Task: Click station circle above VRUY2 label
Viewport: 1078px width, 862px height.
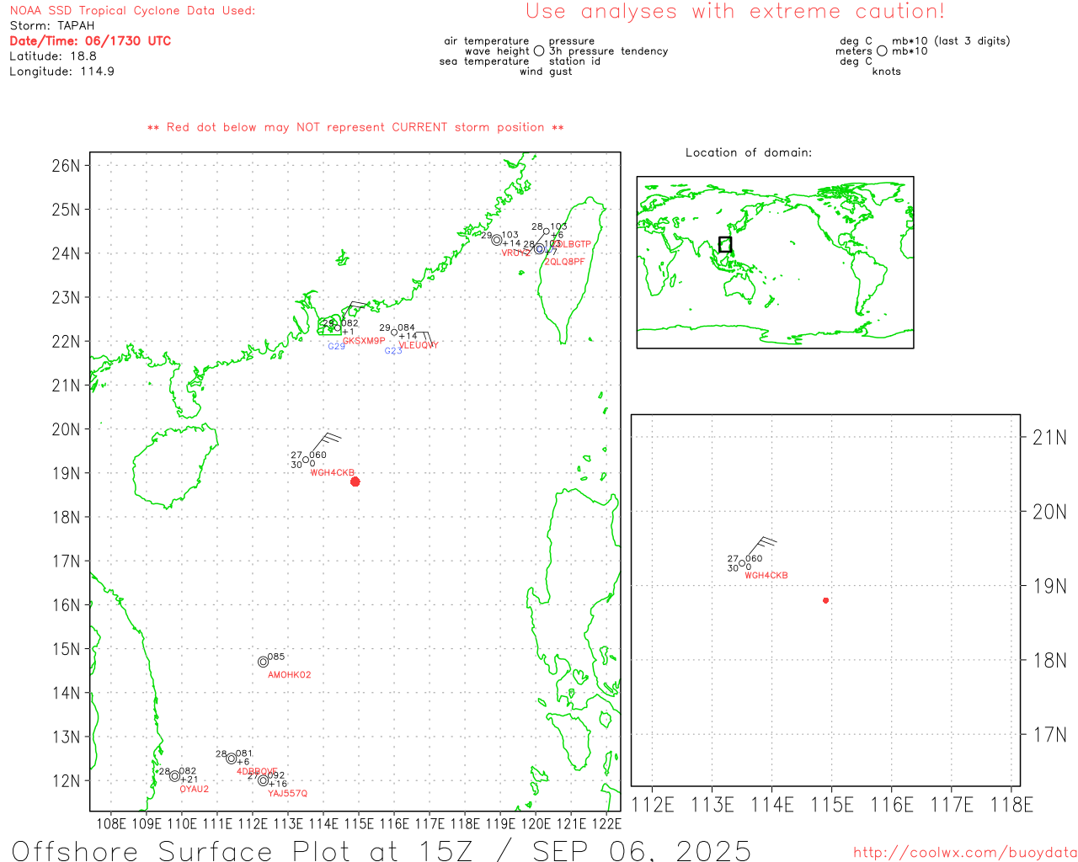Action: point(497,241)
